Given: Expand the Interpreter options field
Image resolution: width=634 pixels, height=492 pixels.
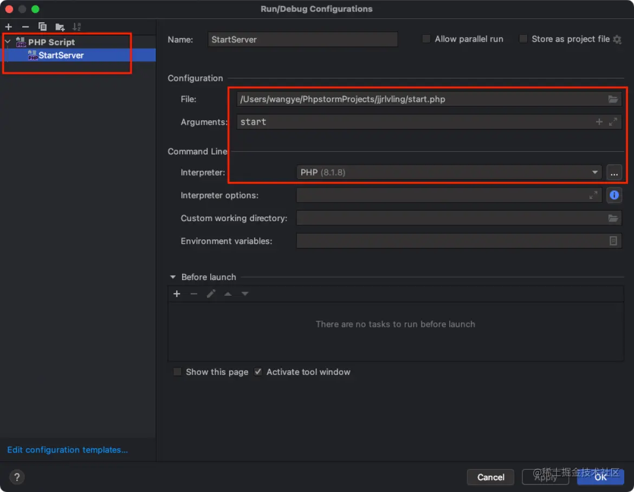Looking at the screenshot, I should [x=593, y=195].
